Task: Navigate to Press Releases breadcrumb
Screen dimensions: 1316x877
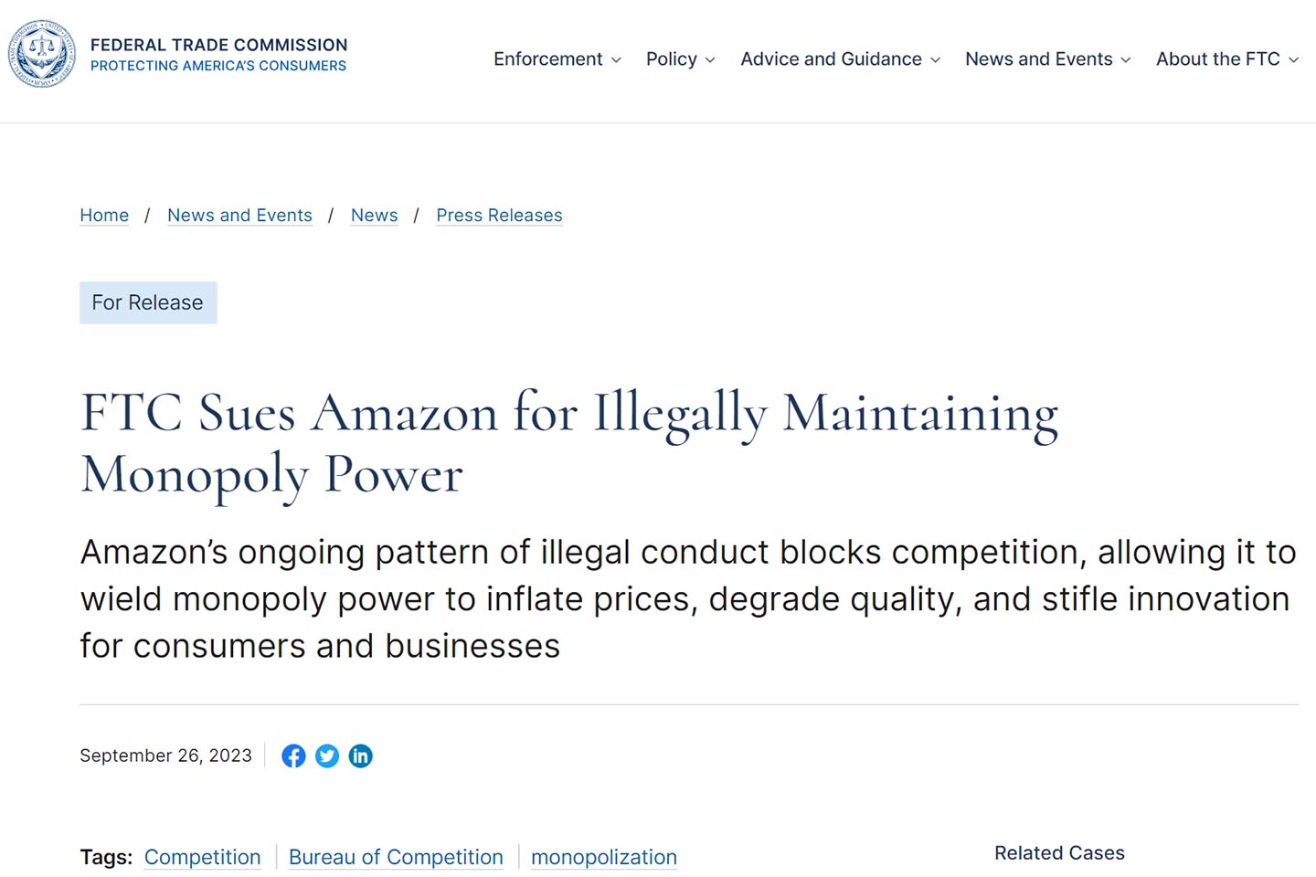Action: 499,216
